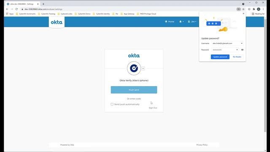
Task: Open the notifications bell dropdown
Action: 181,22
